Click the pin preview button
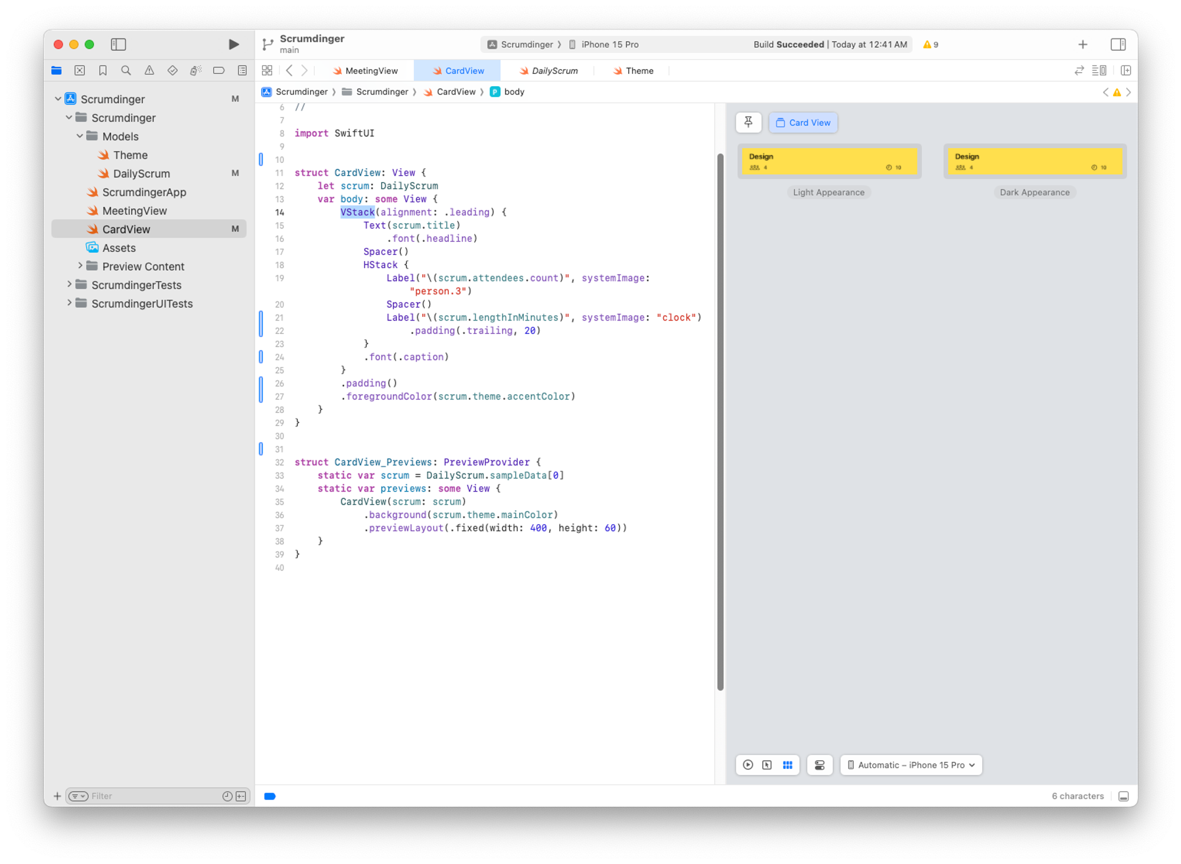1181x864 pixels. tap(748, 122)
